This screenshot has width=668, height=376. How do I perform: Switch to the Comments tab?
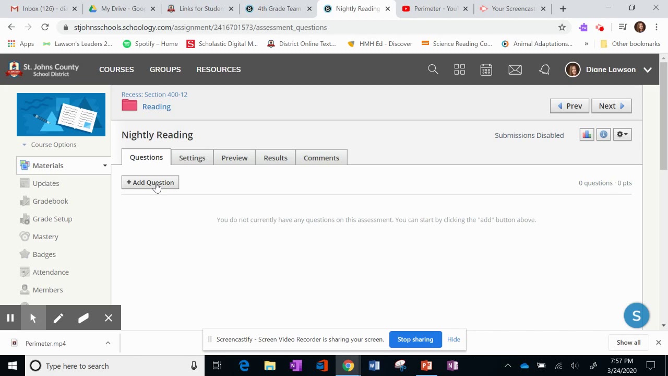(321, 158)
